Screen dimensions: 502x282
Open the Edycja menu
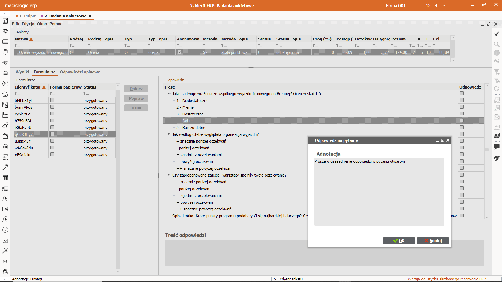28,24
